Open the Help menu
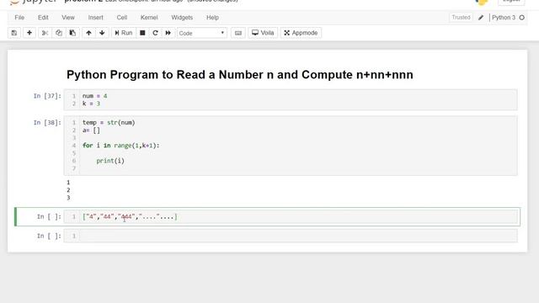This screenshot has height=303, width=539. click(x=212, y=18)
